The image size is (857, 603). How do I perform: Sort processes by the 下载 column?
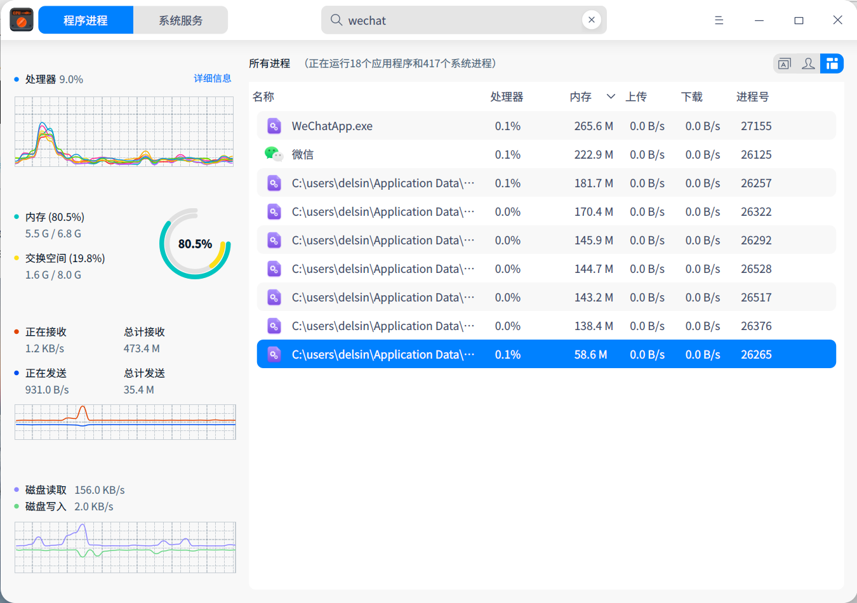pyautogui.click(x=691, y=96)
